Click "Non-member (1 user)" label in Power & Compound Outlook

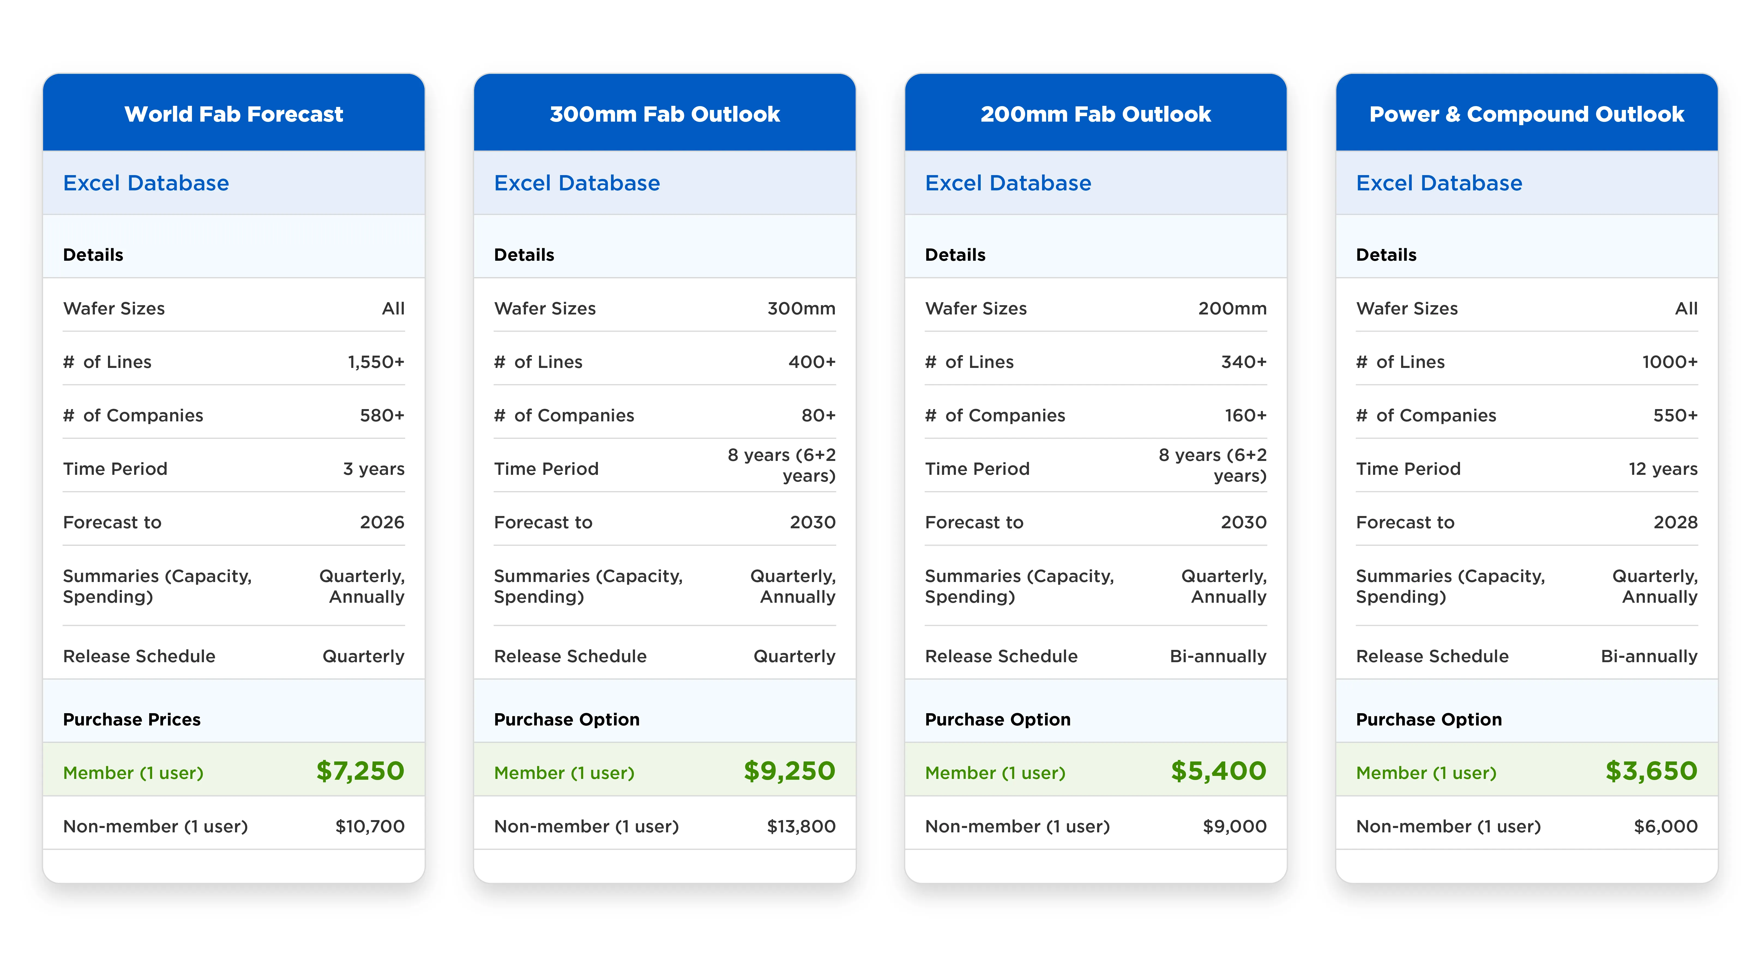(1449, 826)
